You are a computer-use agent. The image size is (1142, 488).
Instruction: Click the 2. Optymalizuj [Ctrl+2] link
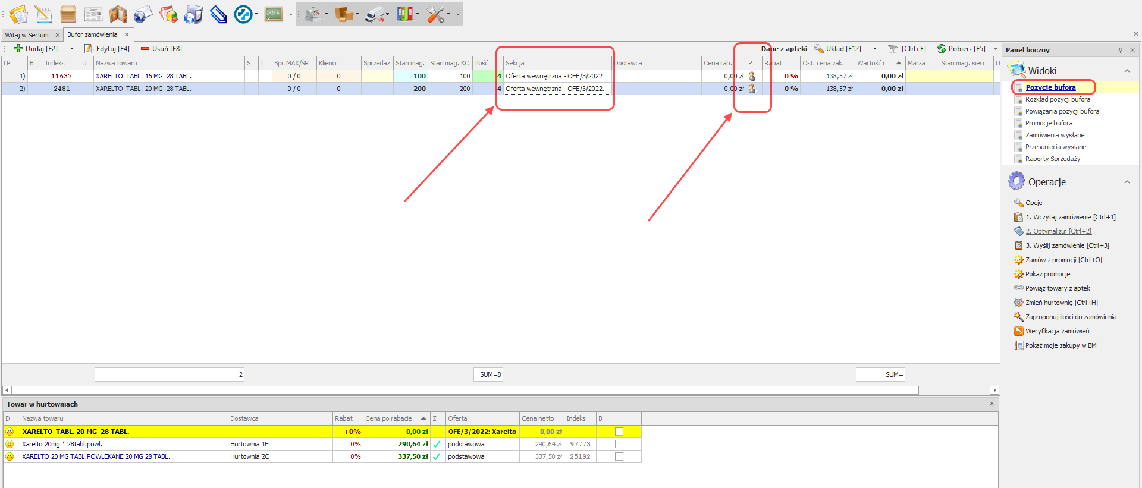click(x=1058, y=231)
